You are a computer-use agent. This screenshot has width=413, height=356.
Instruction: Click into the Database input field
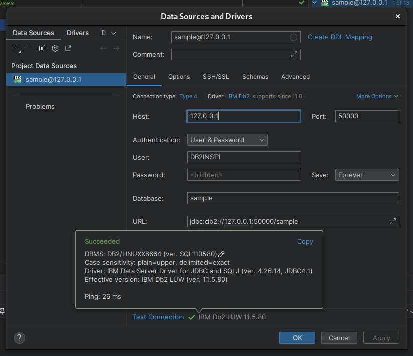pos(293,198)
